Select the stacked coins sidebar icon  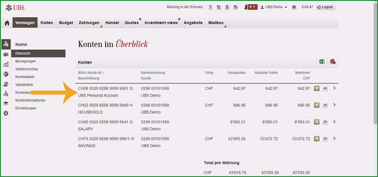click(x=6, y=94)
